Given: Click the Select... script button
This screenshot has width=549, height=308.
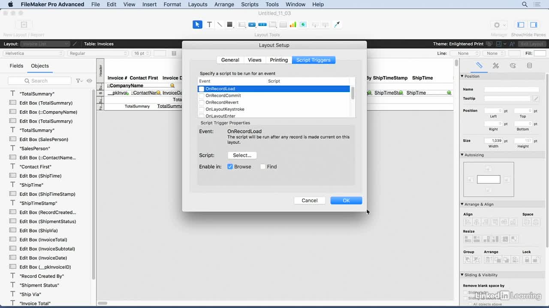Looking at the screenshot, I should pos(242,155).
